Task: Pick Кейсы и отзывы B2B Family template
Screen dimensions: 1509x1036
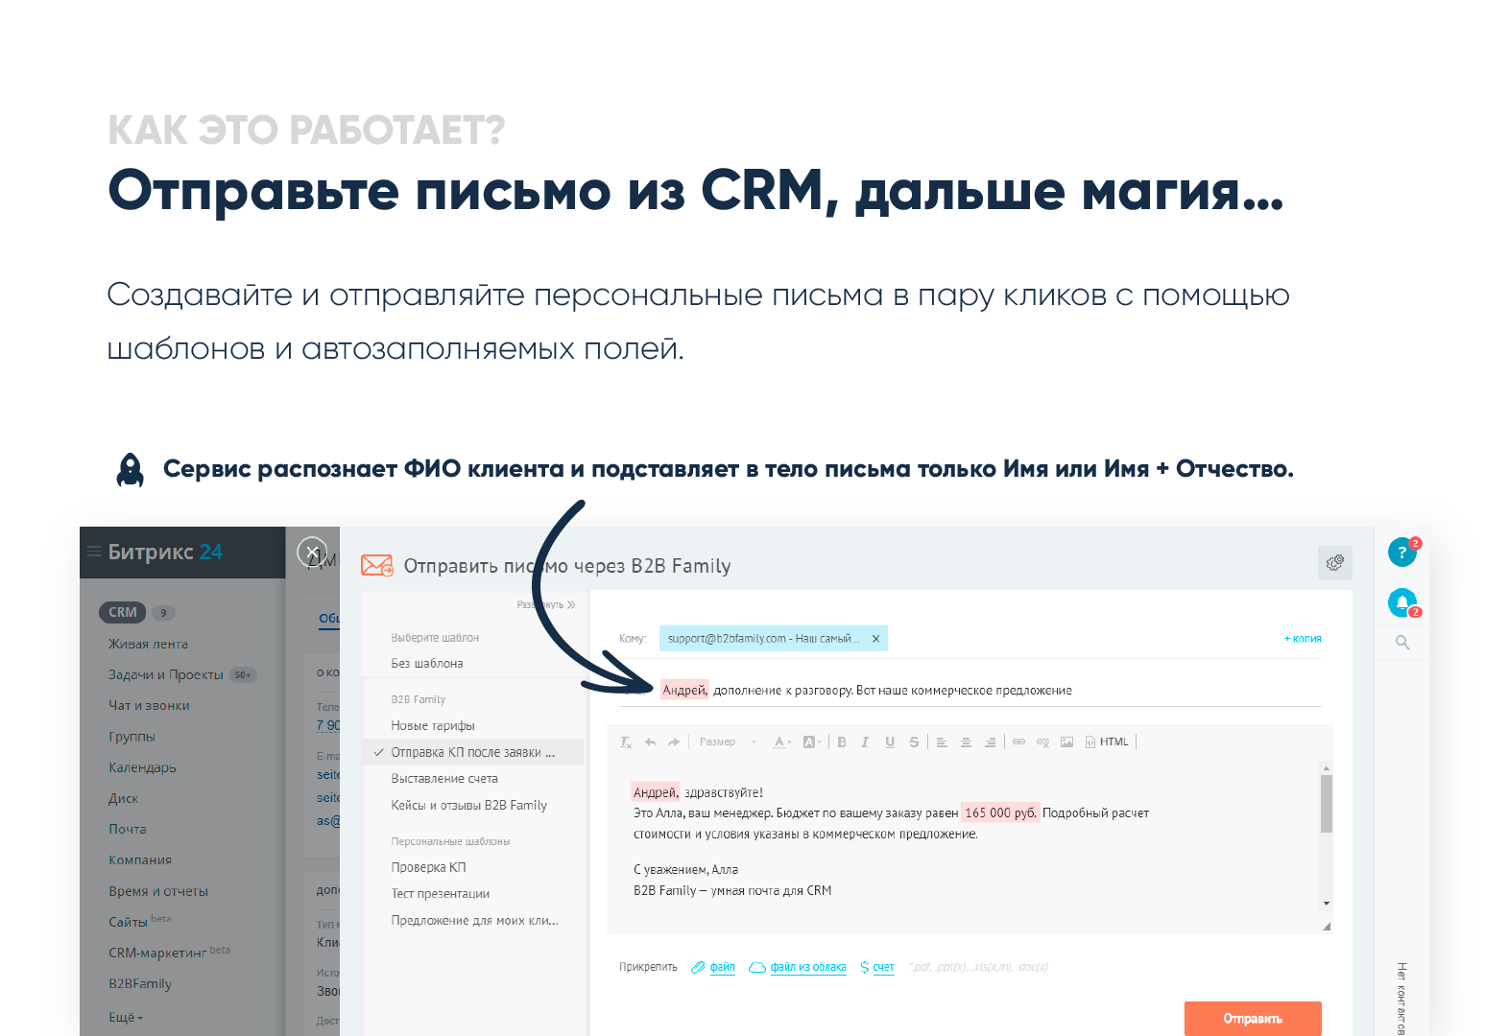Action: point(468,806)
